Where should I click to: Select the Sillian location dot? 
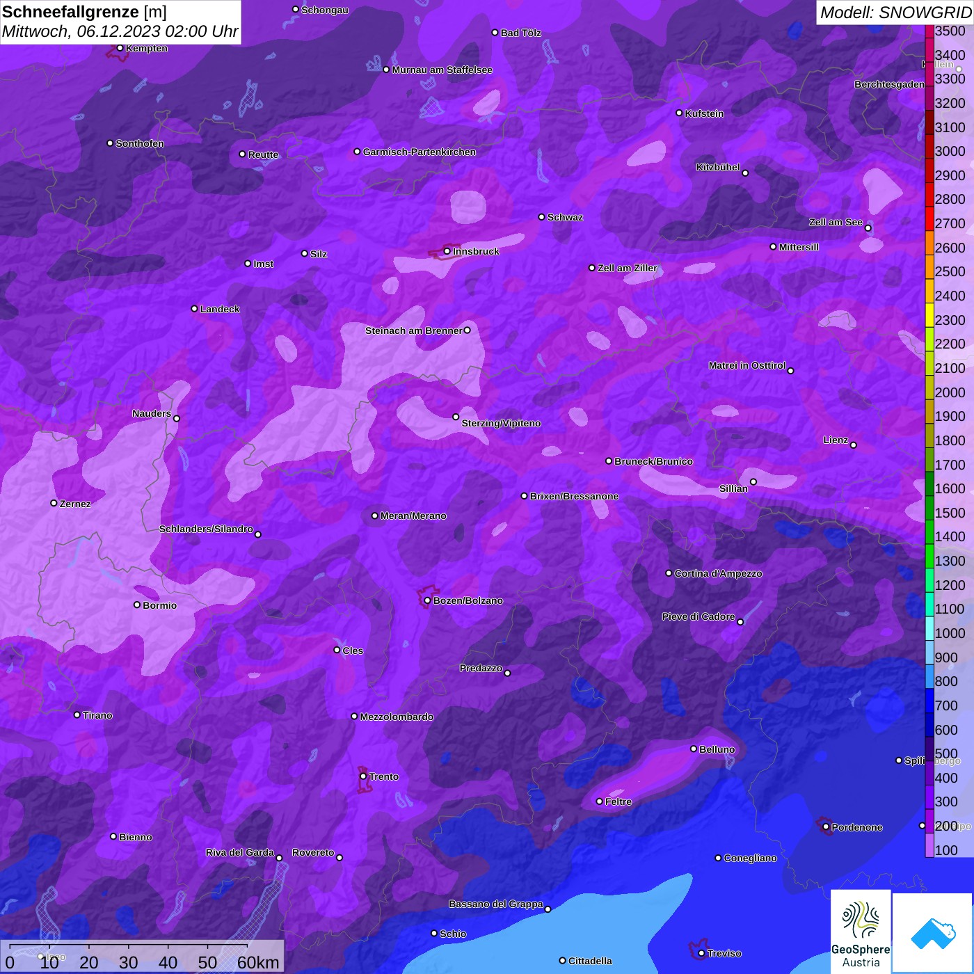point(753,481)
